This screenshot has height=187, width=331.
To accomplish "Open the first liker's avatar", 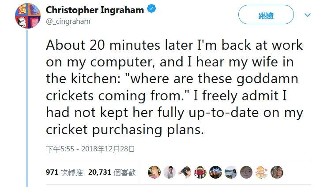I will (x=154, y=172).
